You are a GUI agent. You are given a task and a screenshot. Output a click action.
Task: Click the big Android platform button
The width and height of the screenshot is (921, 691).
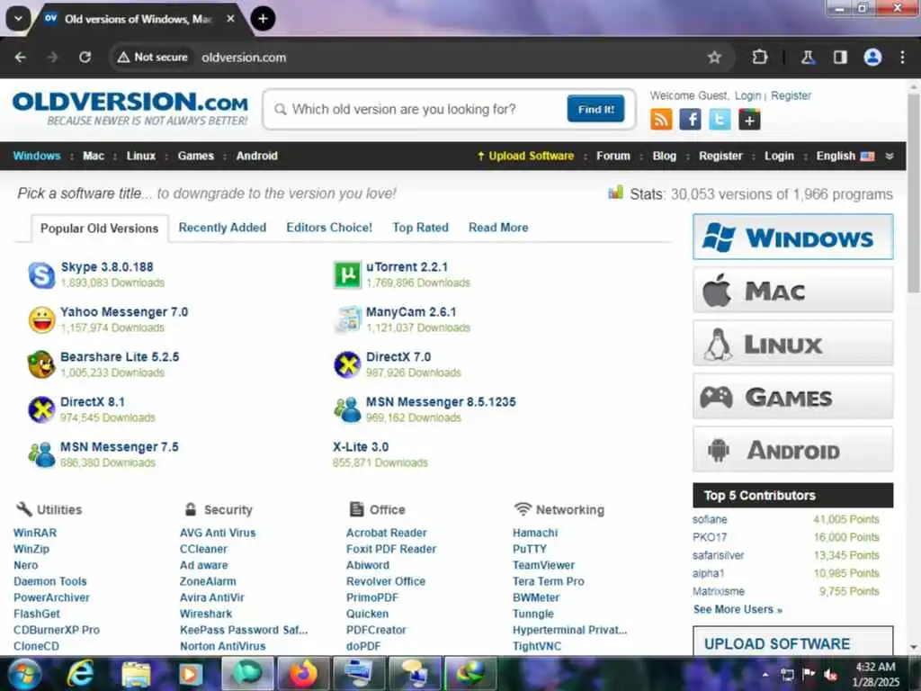pos(792,450)
